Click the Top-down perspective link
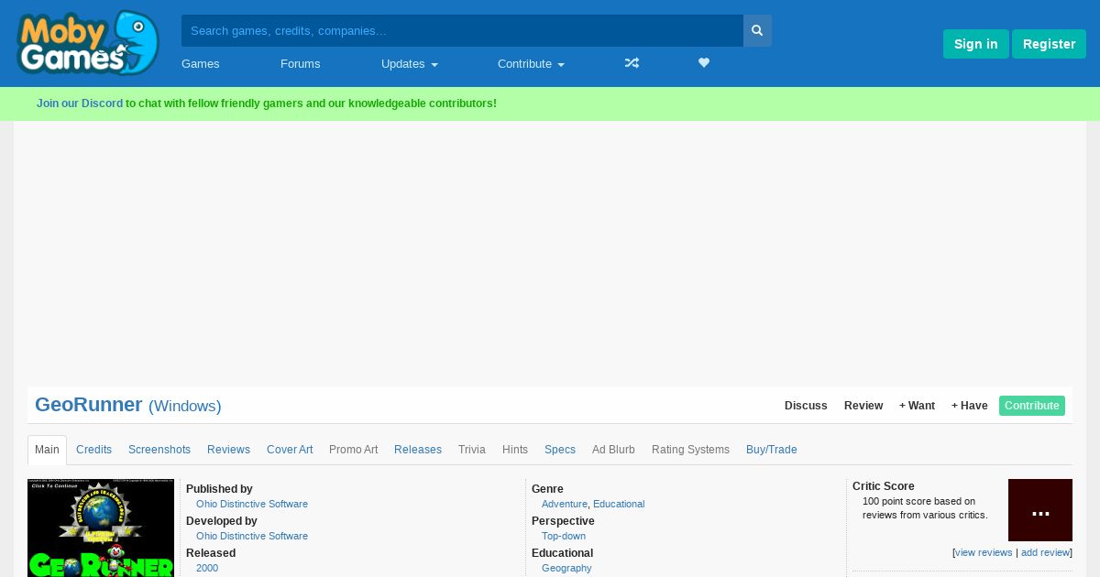 [564, 536]
